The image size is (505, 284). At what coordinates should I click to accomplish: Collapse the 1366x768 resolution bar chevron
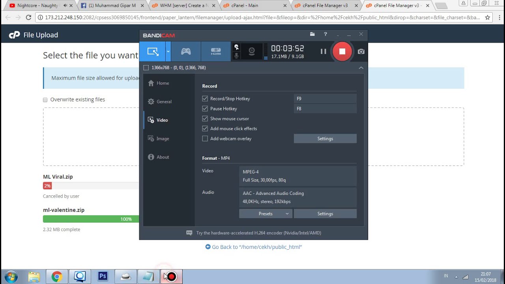[361, 68]
